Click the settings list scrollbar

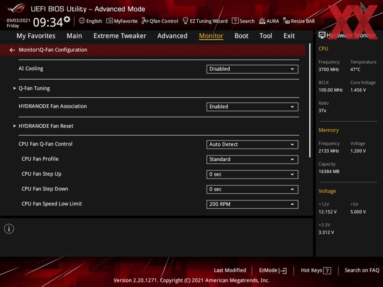point(310,100)
